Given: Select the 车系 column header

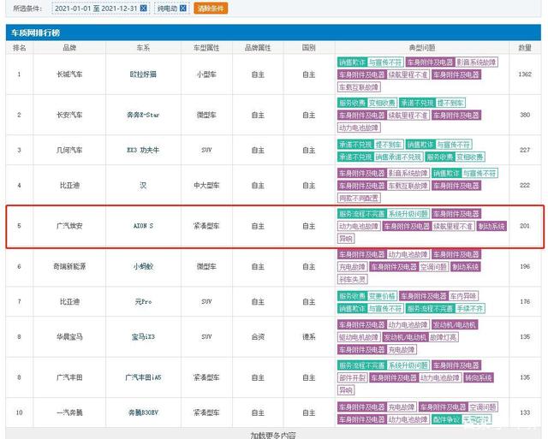Looking at the screenshot, I should 143,48.
